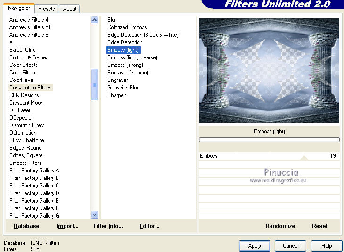The image size is (344, 252).
Task: Select Filter Factory Gallery B
Action: pos(34,178)
